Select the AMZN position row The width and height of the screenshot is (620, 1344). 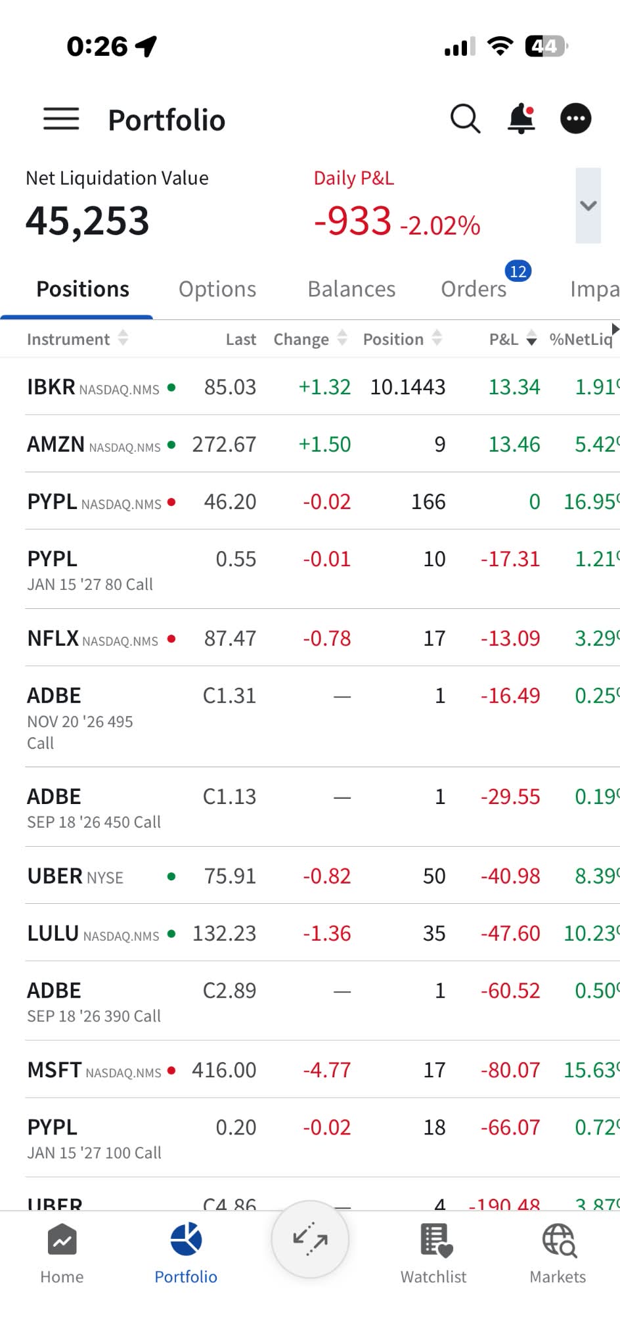(x=322, y=444)
